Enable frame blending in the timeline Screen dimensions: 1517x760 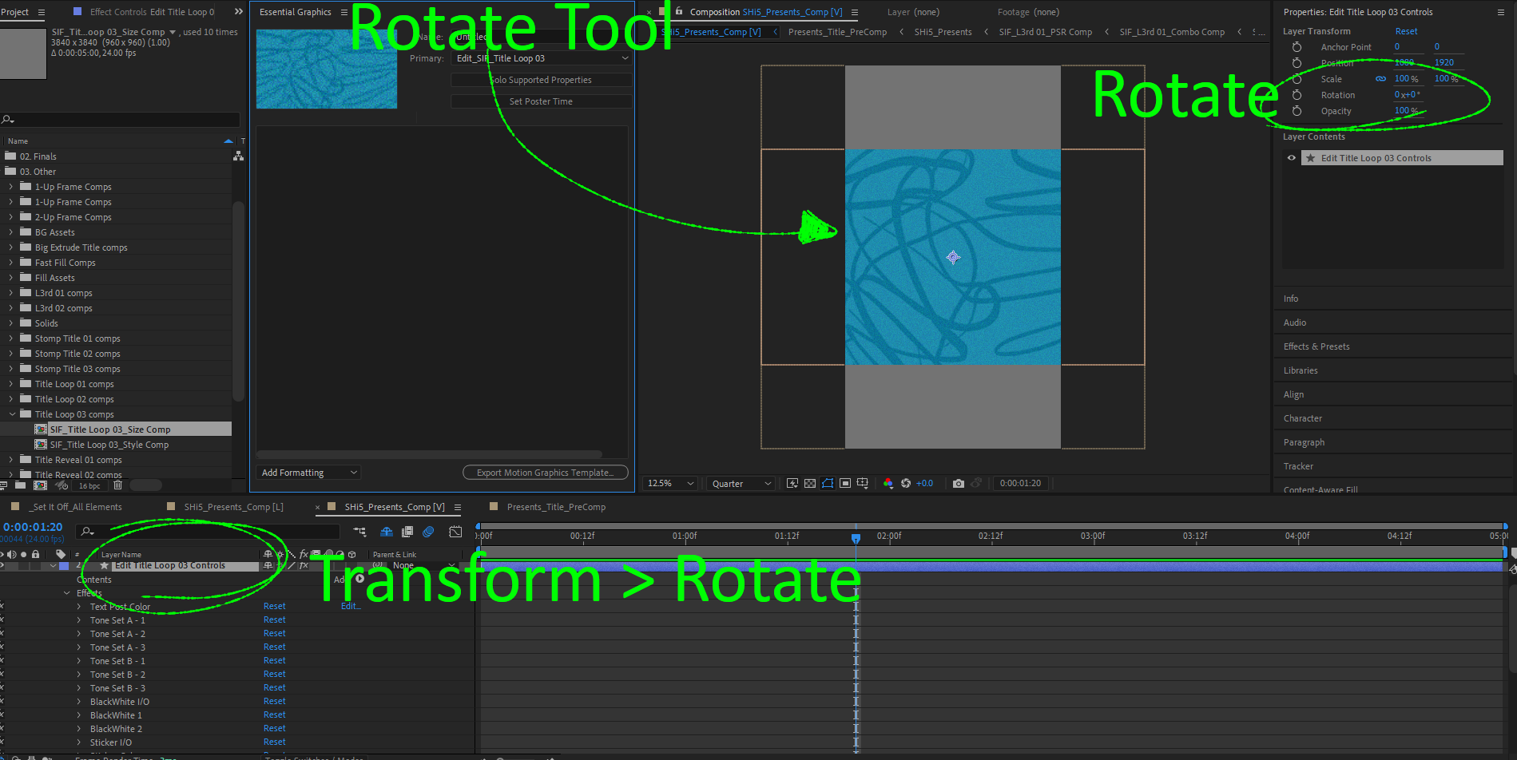407,532
